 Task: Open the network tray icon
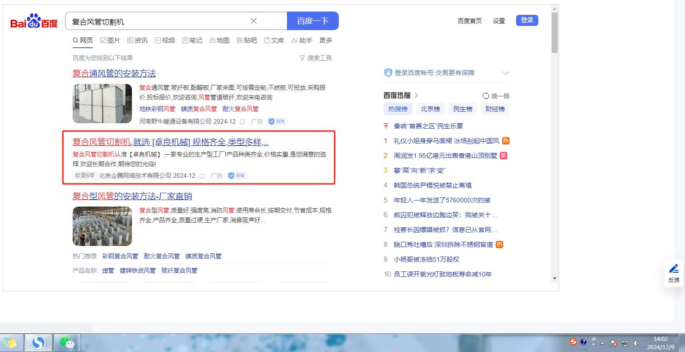[625, 343]
